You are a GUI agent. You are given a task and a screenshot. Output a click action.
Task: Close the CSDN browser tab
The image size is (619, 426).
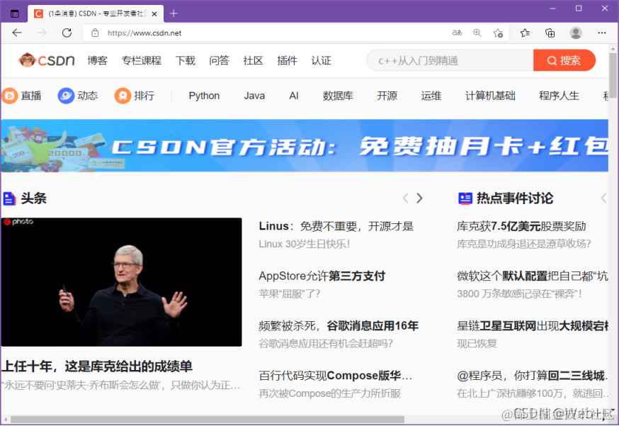[154, 14]
